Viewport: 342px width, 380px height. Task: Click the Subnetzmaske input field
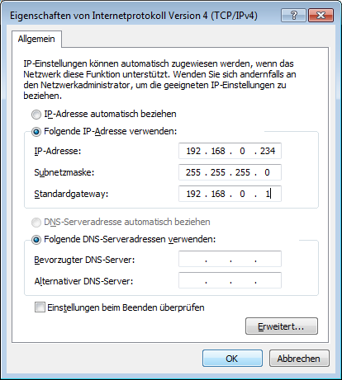(230, 172)
